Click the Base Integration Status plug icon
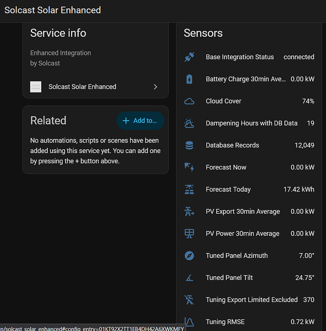The width and height of the screenshot is (326, 331). click(x=189, y=57)
